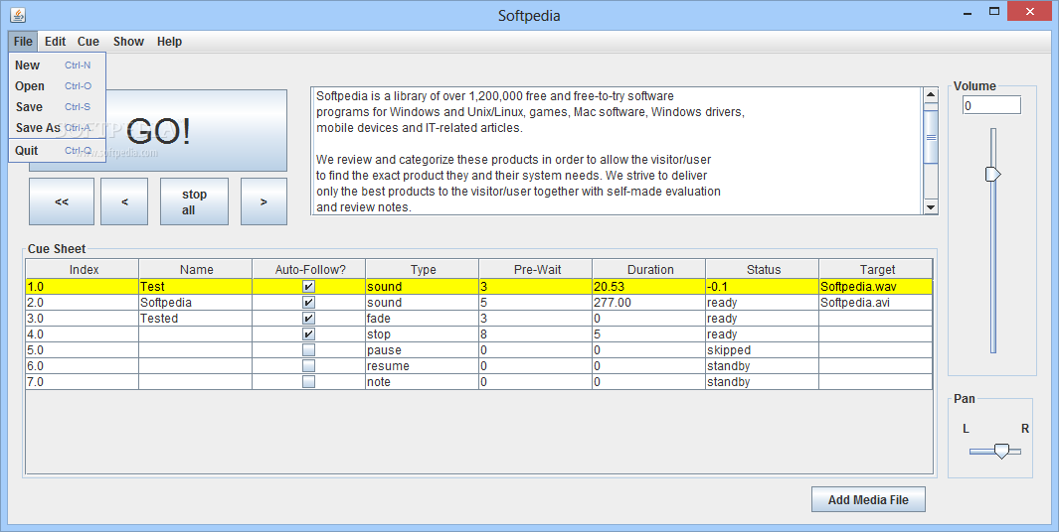Click the Add Media File button
This screenshot has height=532, width=1059.
(868, 499)
